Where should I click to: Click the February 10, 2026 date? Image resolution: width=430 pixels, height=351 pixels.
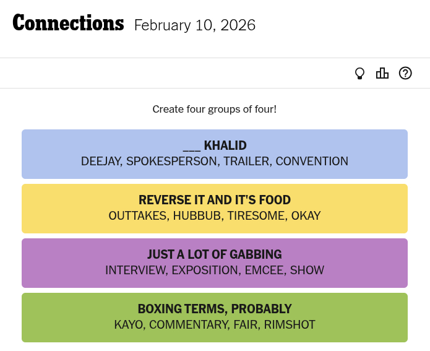pos(194,25)
